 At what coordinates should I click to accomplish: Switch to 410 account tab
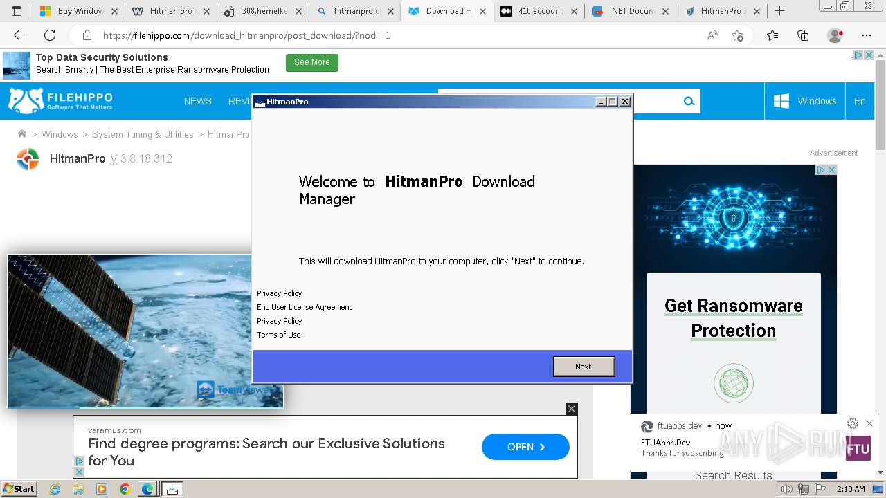tap(539, 11)
